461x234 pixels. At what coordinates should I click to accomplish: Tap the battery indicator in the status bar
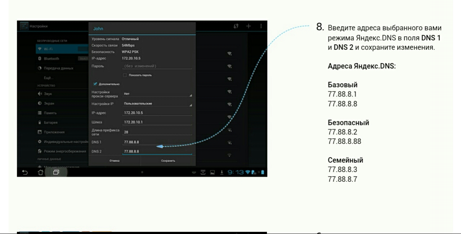tap(263, 172)
